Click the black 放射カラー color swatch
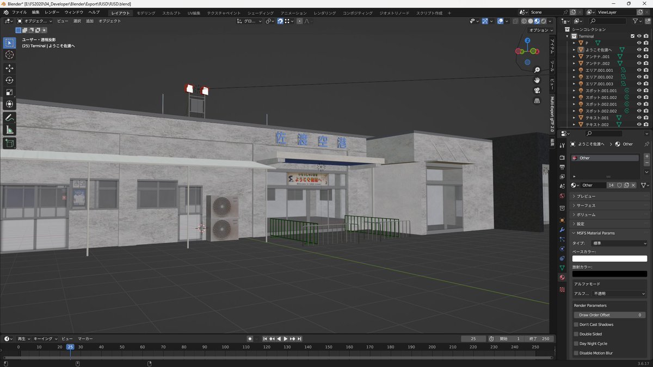 click(610, 274)
